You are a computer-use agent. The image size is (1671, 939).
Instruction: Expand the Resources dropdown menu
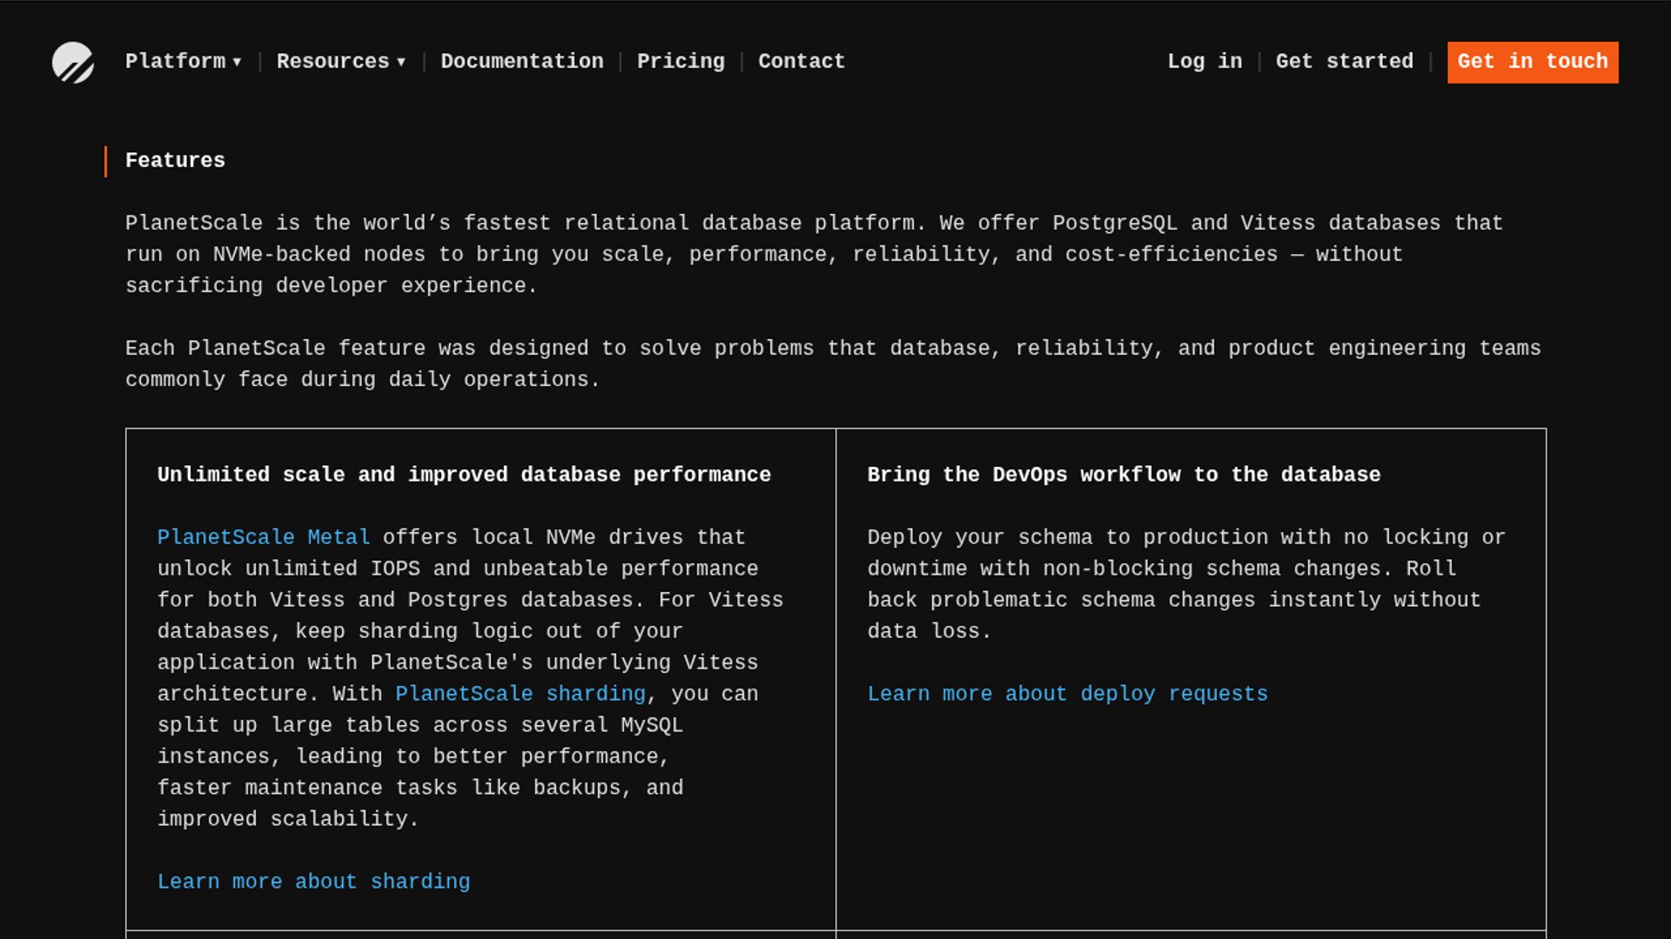[x=341, y=62]
